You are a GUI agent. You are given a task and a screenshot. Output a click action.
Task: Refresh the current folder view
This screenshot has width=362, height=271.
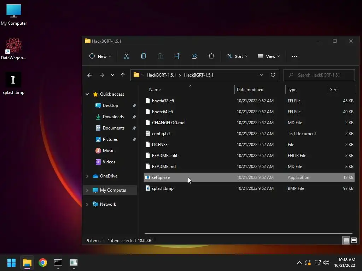pyautogui.click(x=273, y=75)
